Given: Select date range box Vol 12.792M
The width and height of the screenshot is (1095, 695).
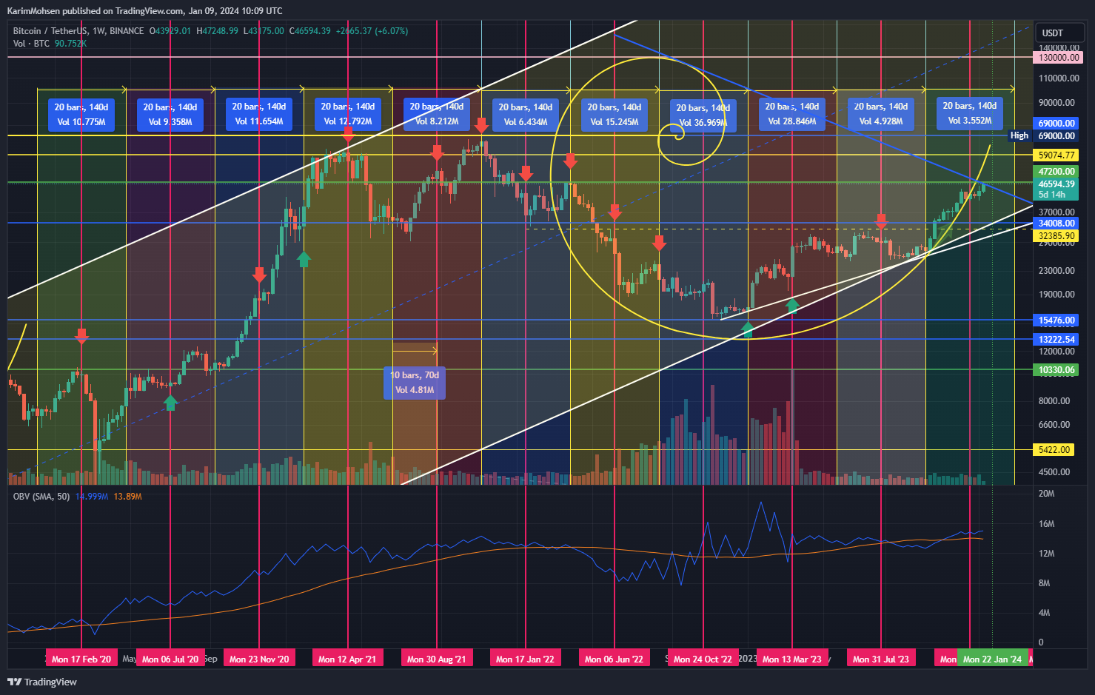Looking at the screenshot, I should pyautogui.click(x=348, y=114).
